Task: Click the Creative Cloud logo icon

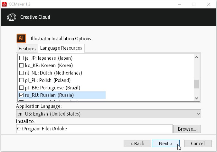Action: (x=12, y=17)
